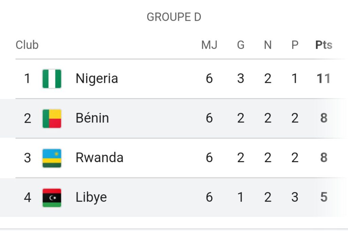This screenshot has width=348, height=231.
Task: Click Libye's 3 losses value
Action: click(x=295, y=197)
